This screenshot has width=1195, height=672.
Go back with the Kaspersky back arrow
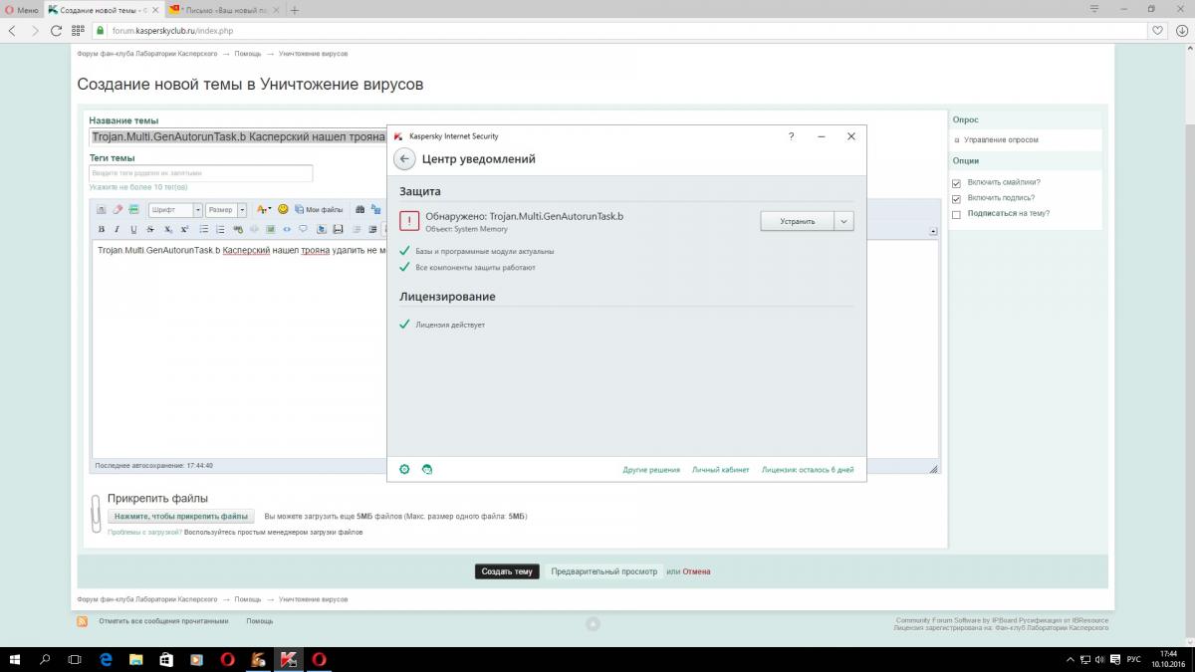[x=404, y=159]
